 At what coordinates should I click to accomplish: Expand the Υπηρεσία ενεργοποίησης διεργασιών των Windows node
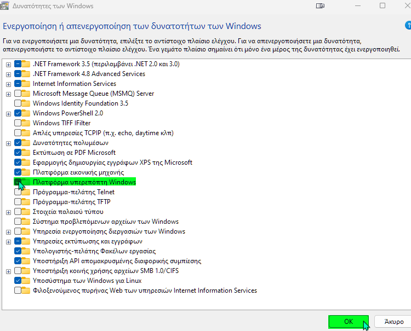pos(8,232)
